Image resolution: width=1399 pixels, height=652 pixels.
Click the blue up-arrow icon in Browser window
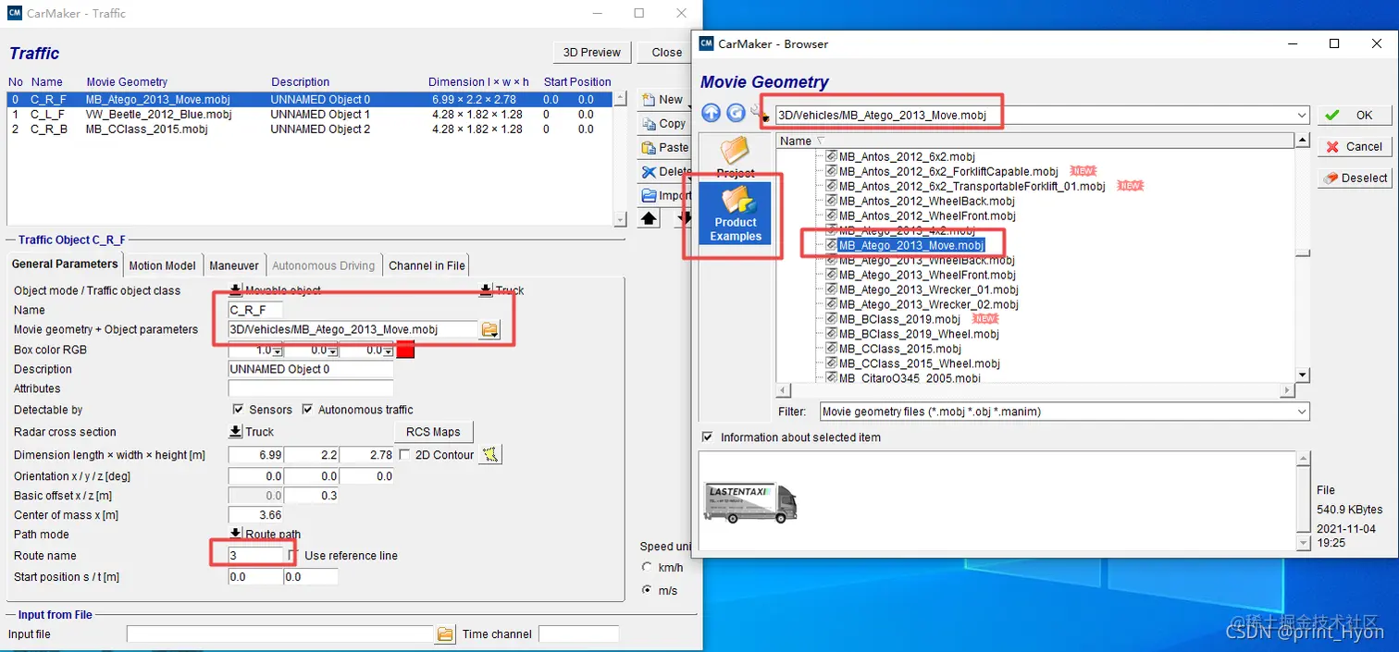coord(711,113)
